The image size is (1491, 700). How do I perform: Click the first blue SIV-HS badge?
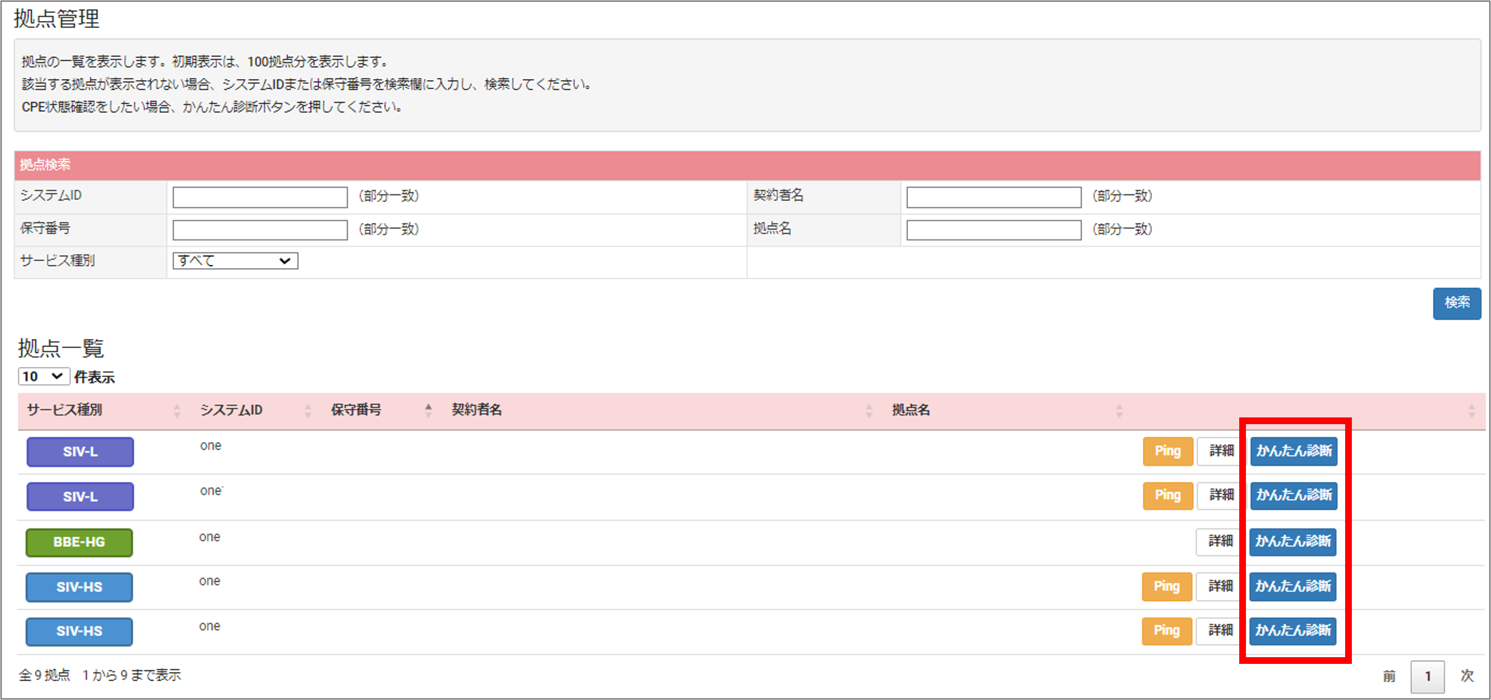[x=79, y=587]
